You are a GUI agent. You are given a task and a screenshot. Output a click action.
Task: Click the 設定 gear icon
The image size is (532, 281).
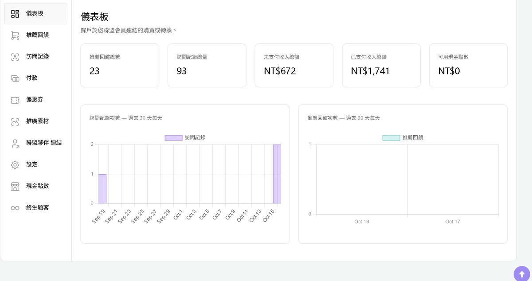click(x=15, y=165)
